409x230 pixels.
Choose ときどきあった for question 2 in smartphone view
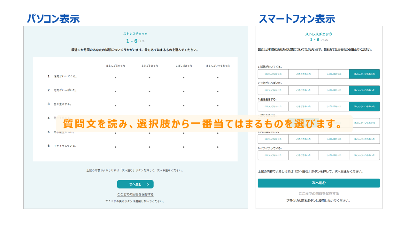click(304, 90)
